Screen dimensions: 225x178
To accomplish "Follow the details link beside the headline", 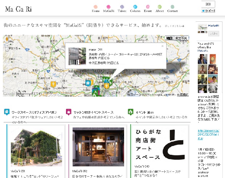I will tap(174, 26).
